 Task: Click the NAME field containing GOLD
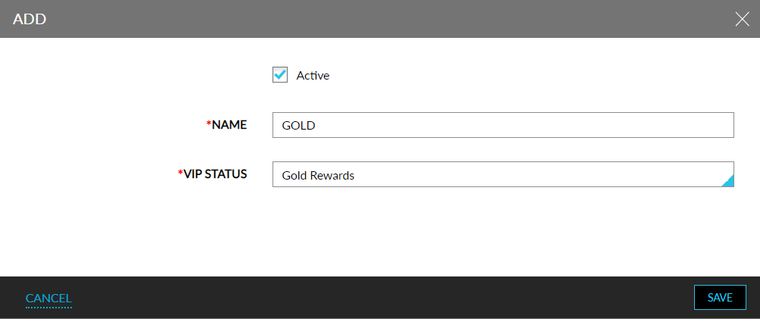pyautogui.click(x=503, y=125)
